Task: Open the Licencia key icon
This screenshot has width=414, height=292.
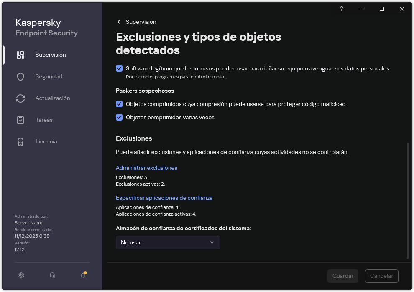Action: click(x=20, y=141)
